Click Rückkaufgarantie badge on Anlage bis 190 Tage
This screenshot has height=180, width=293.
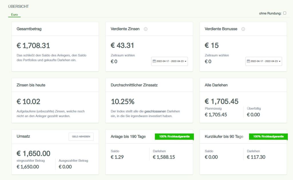click(174, 137)
